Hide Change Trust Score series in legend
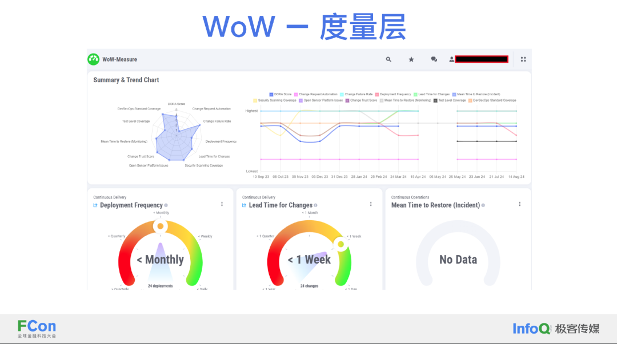This screenshot has width=617, height=344. point(361,100)
